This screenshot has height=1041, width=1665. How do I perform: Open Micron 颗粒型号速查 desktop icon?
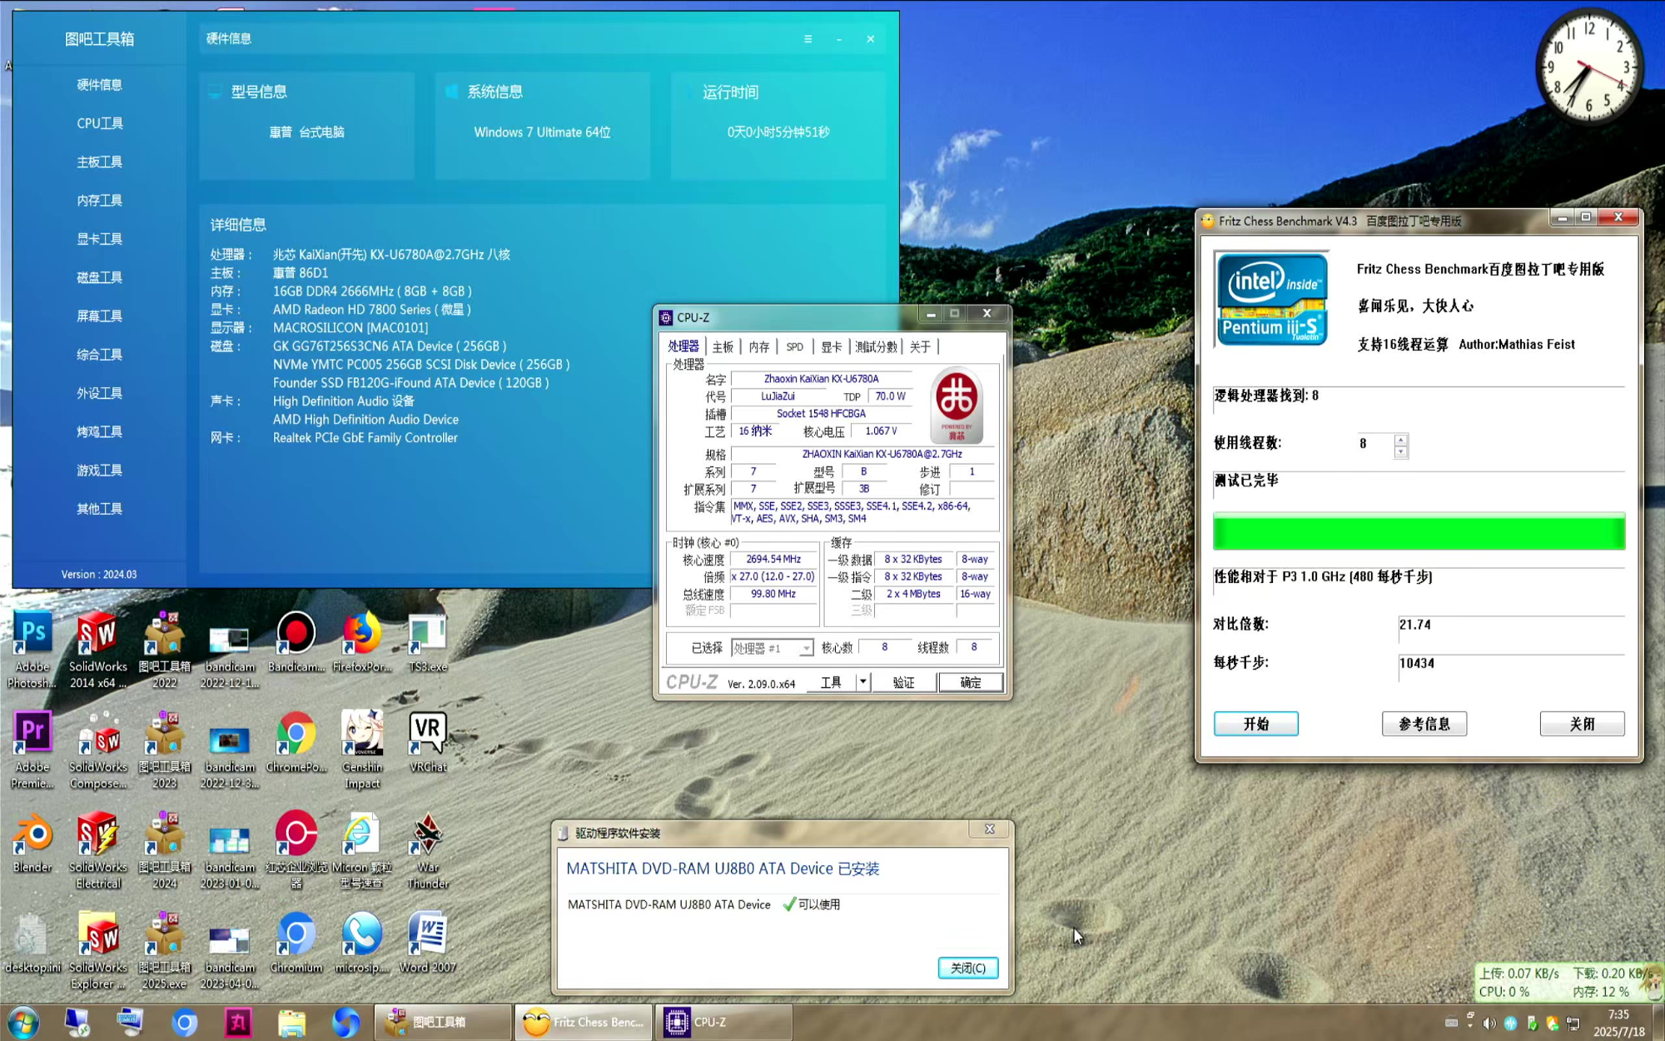361,849
